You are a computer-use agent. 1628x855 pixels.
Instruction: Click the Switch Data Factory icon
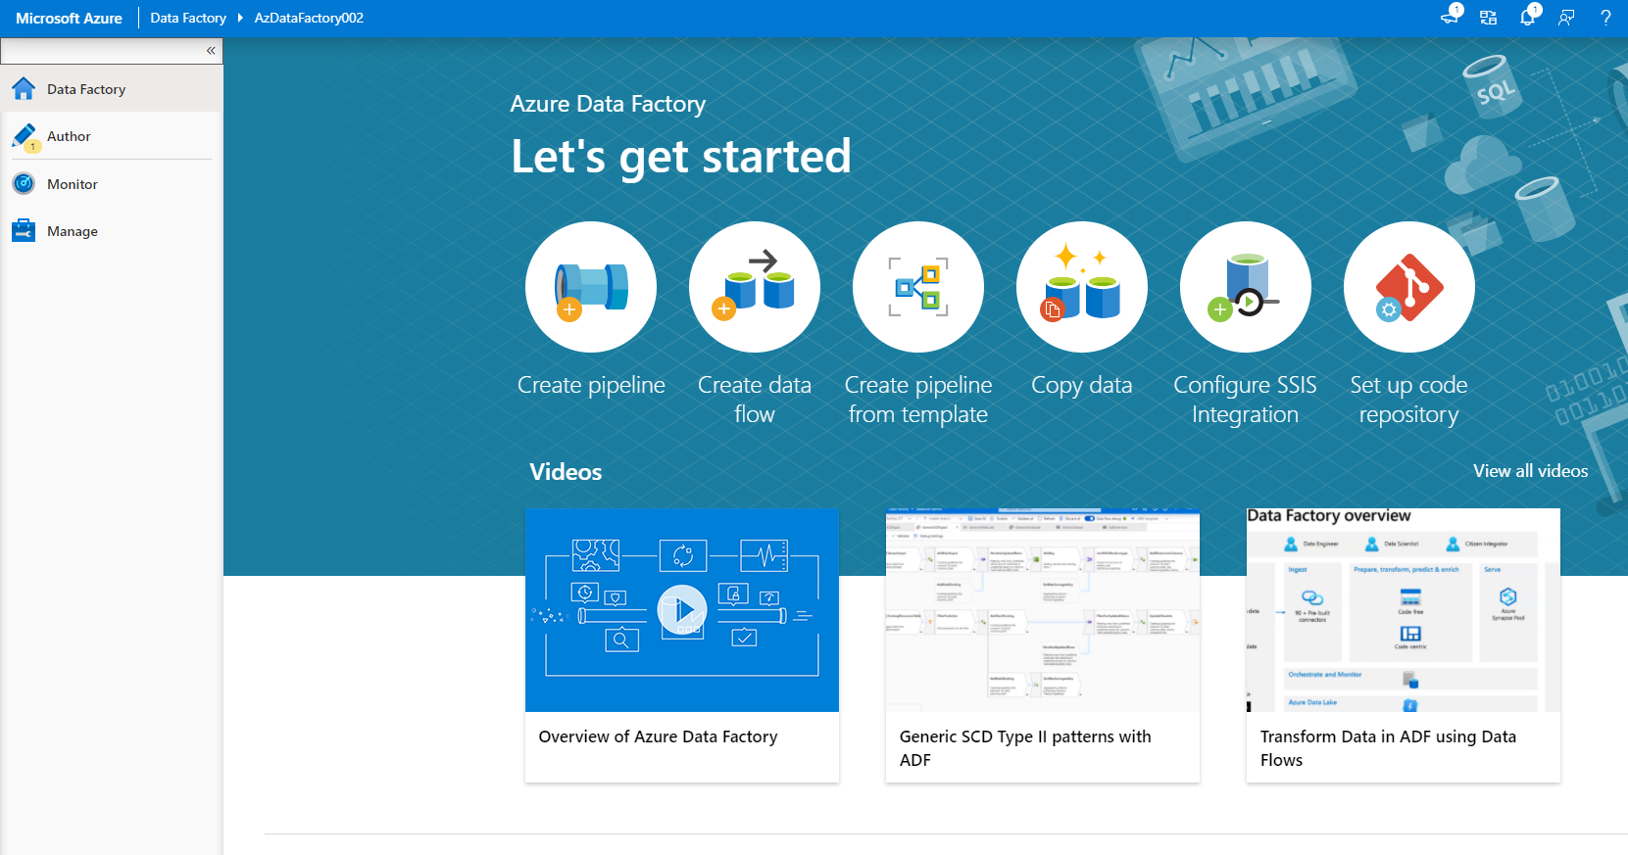tap(1488, 18)
